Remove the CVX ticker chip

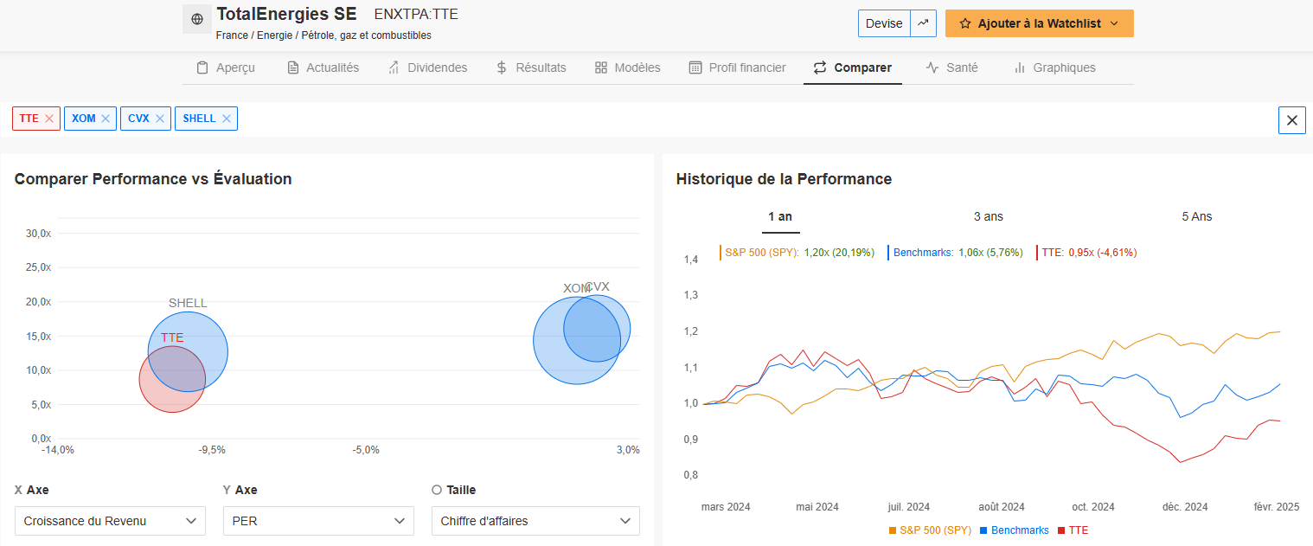click(x=160, y=119)
